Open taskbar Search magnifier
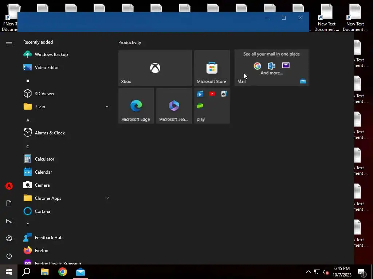 [26, 272]
